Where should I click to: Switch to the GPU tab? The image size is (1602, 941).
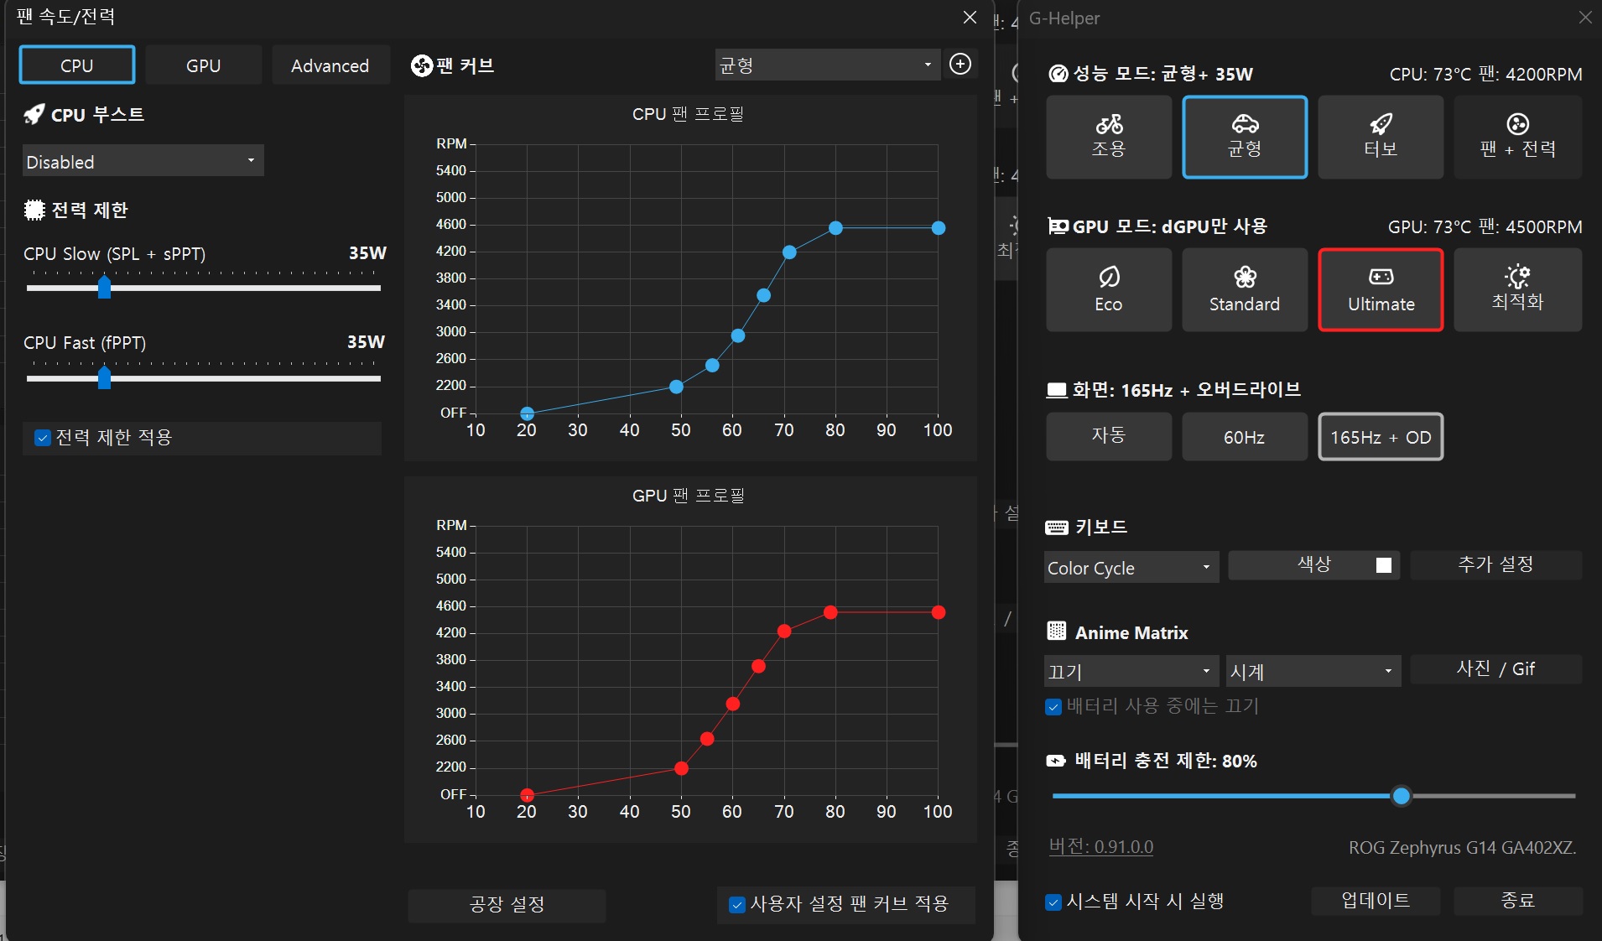coord(203,65)
